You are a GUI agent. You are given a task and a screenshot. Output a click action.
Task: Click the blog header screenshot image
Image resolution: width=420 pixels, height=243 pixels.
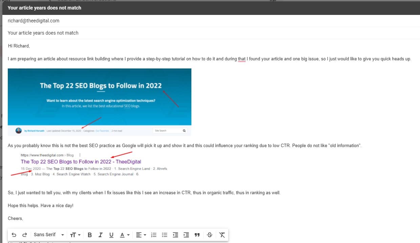point(100,102)
